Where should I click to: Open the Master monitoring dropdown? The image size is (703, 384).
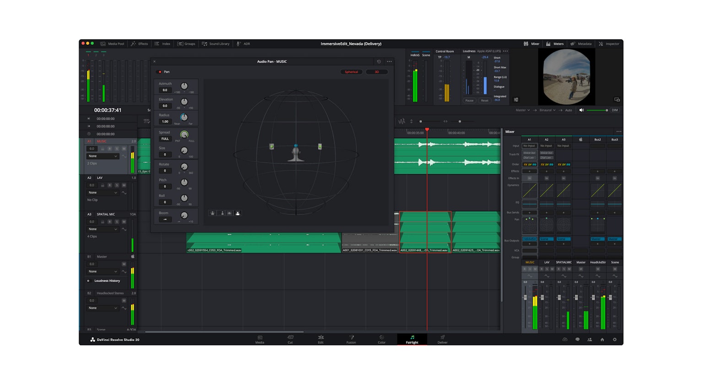tap(522, 110)
